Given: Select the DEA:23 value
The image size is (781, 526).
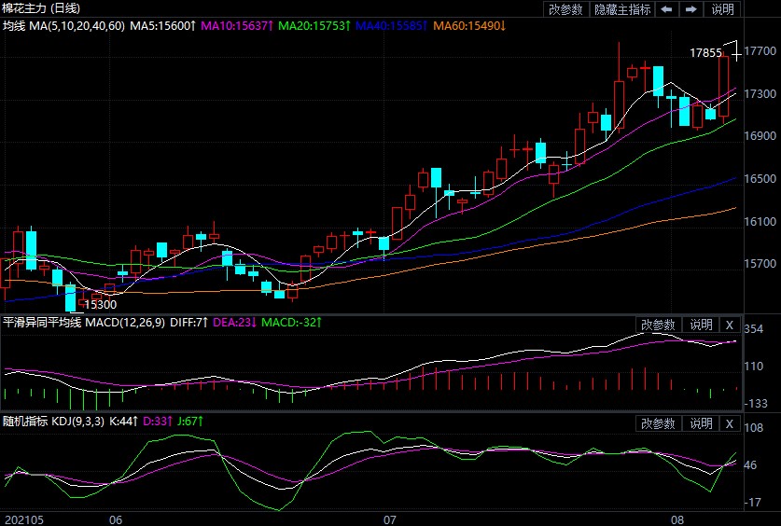Looking at the screenshot, I should (234, 323).
